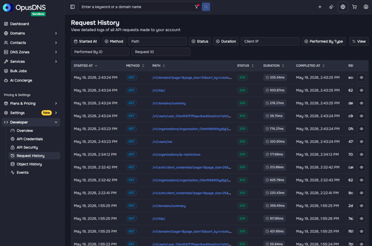Click the OpusDNS logo
Screen dimensions: 372x246
(x=24, y=8)
